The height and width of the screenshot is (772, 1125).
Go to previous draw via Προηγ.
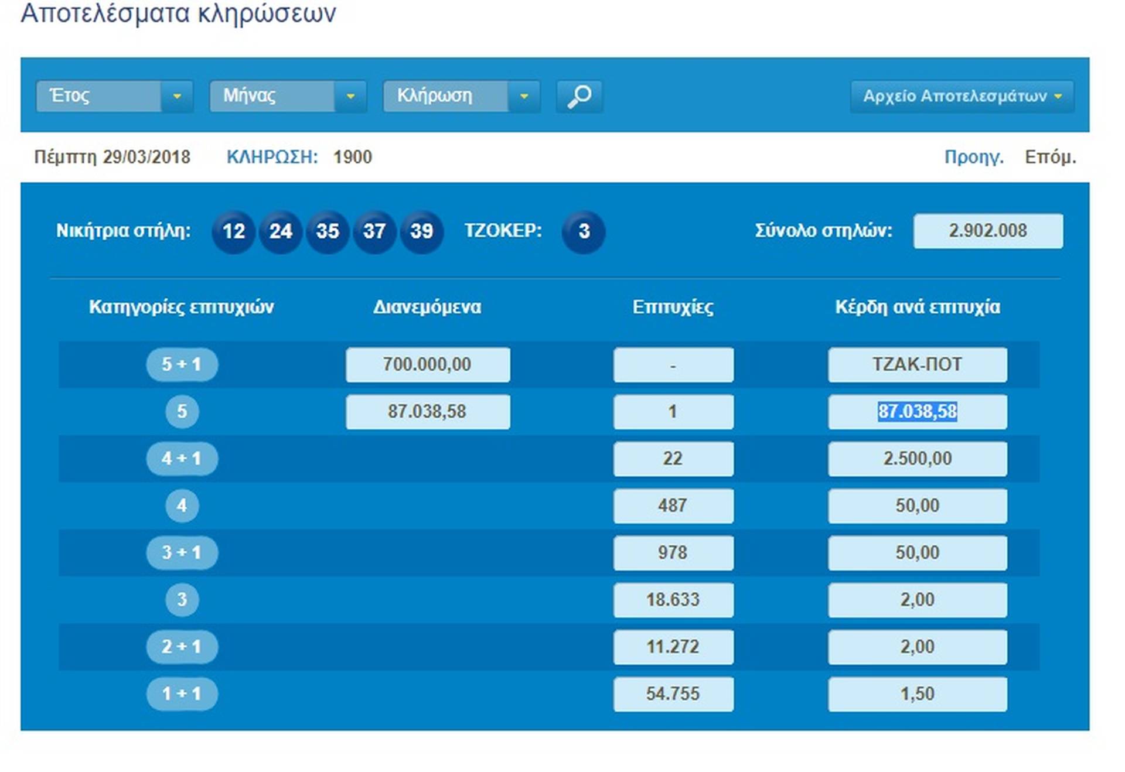(x=973, y=157)
